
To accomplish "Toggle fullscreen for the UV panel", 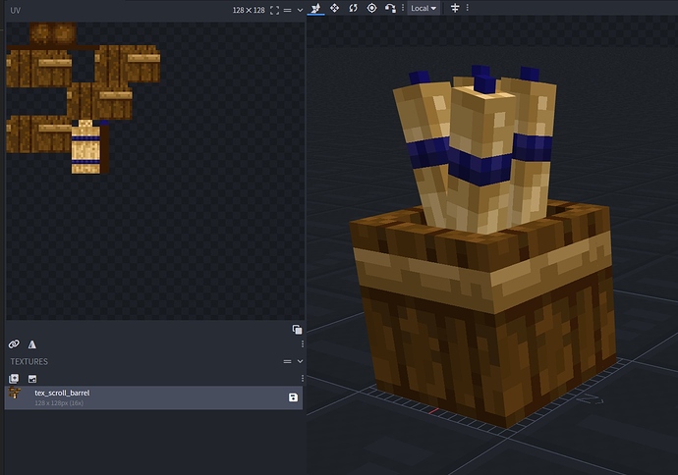I will click(274, 11).
